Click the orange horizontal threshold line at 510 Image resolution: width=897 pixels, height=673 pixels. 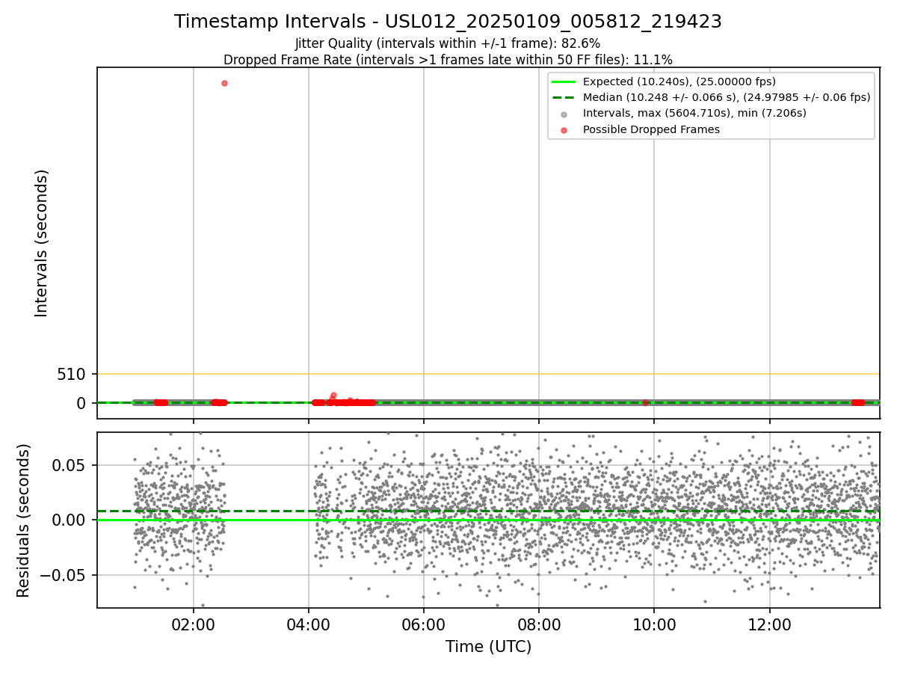(x=488, y=373)
